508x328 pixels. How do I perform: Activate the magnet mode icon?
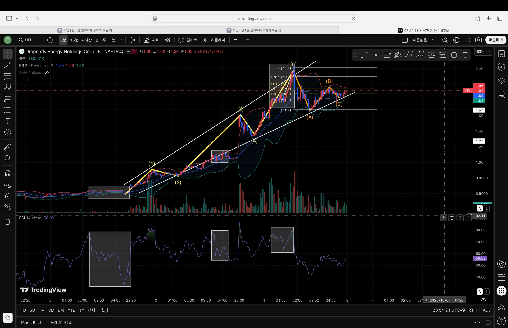coord(8,173)
